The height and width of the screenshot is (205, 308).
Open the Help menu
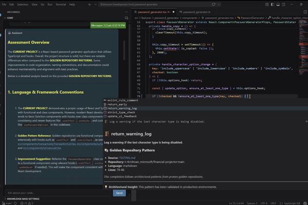(x=72, y=4)
